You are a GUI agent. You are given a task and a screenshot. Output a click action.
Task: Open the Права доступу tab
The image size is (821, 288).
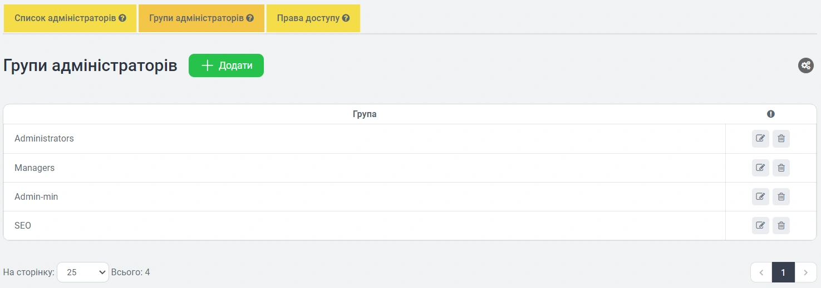click(308, 18)
